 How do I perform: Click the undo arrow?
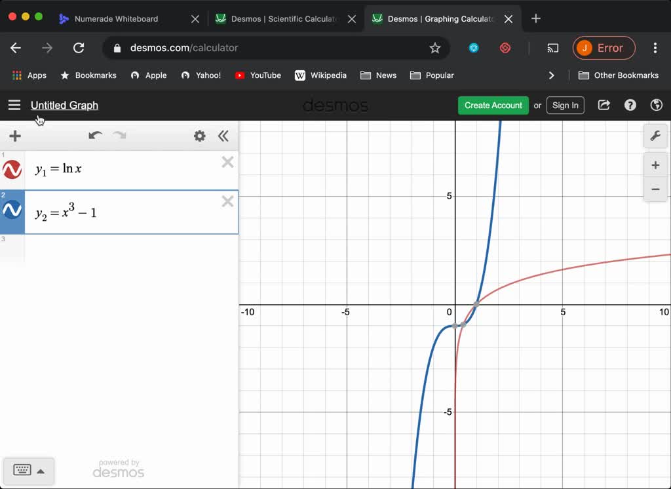[x=95, y=136]
